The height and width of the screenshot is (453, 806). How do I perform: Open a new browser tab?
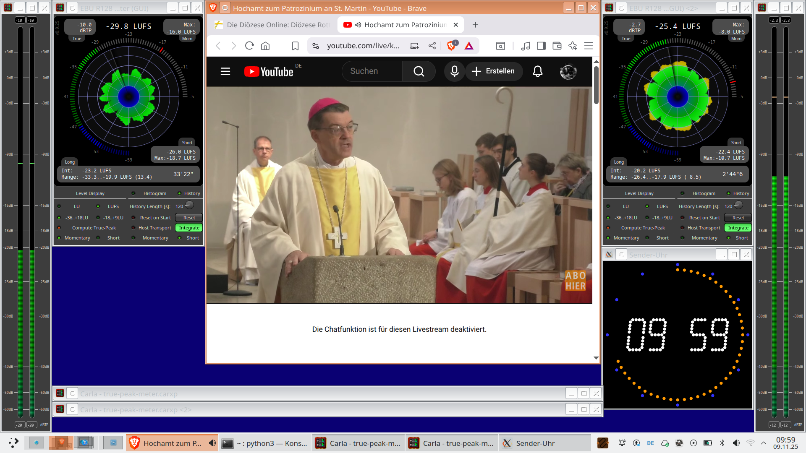(475, 25)
